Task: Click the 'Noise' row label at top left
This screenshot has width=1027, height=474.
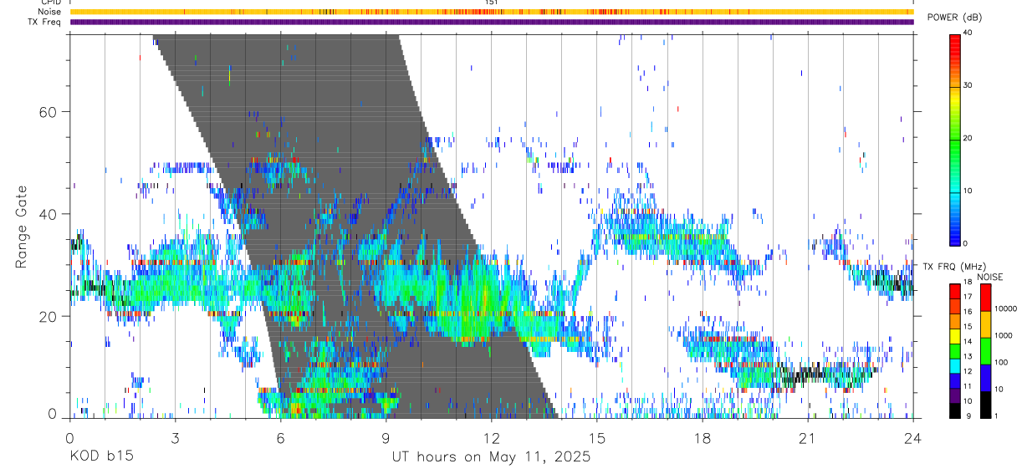Action: point(50,12)
